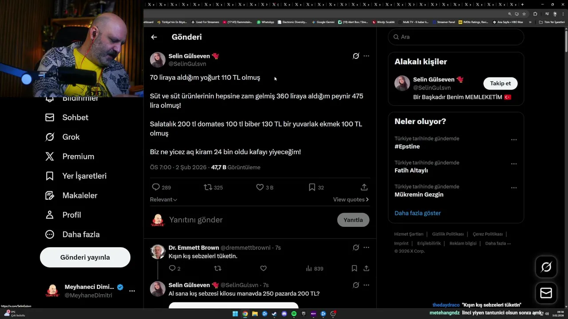The width and height of the screenshot is (568, 319).
Task: Click reply icon on Dr. Emmett Brown's comment
Action: point(172,268)
